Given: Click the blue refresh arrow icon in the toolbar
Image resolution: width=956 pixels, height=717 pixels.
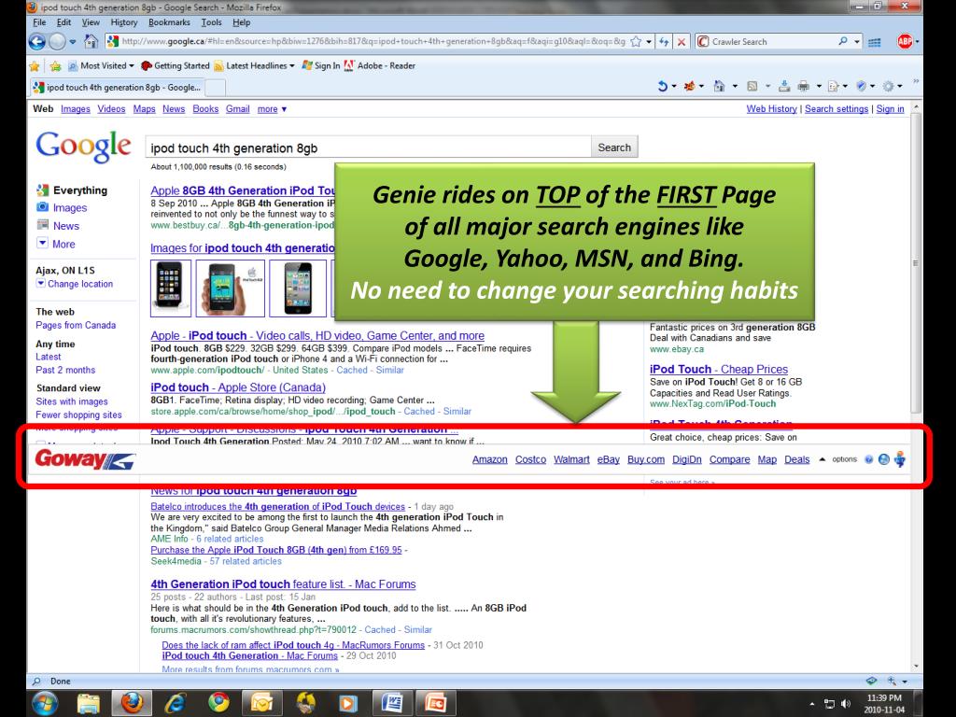Looking at the screenshot, I should pos(662,86).
